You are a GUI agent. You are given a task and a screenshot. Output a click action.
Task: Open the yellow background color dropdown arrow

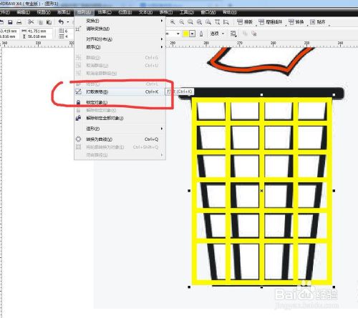click(x=193, y=34)
